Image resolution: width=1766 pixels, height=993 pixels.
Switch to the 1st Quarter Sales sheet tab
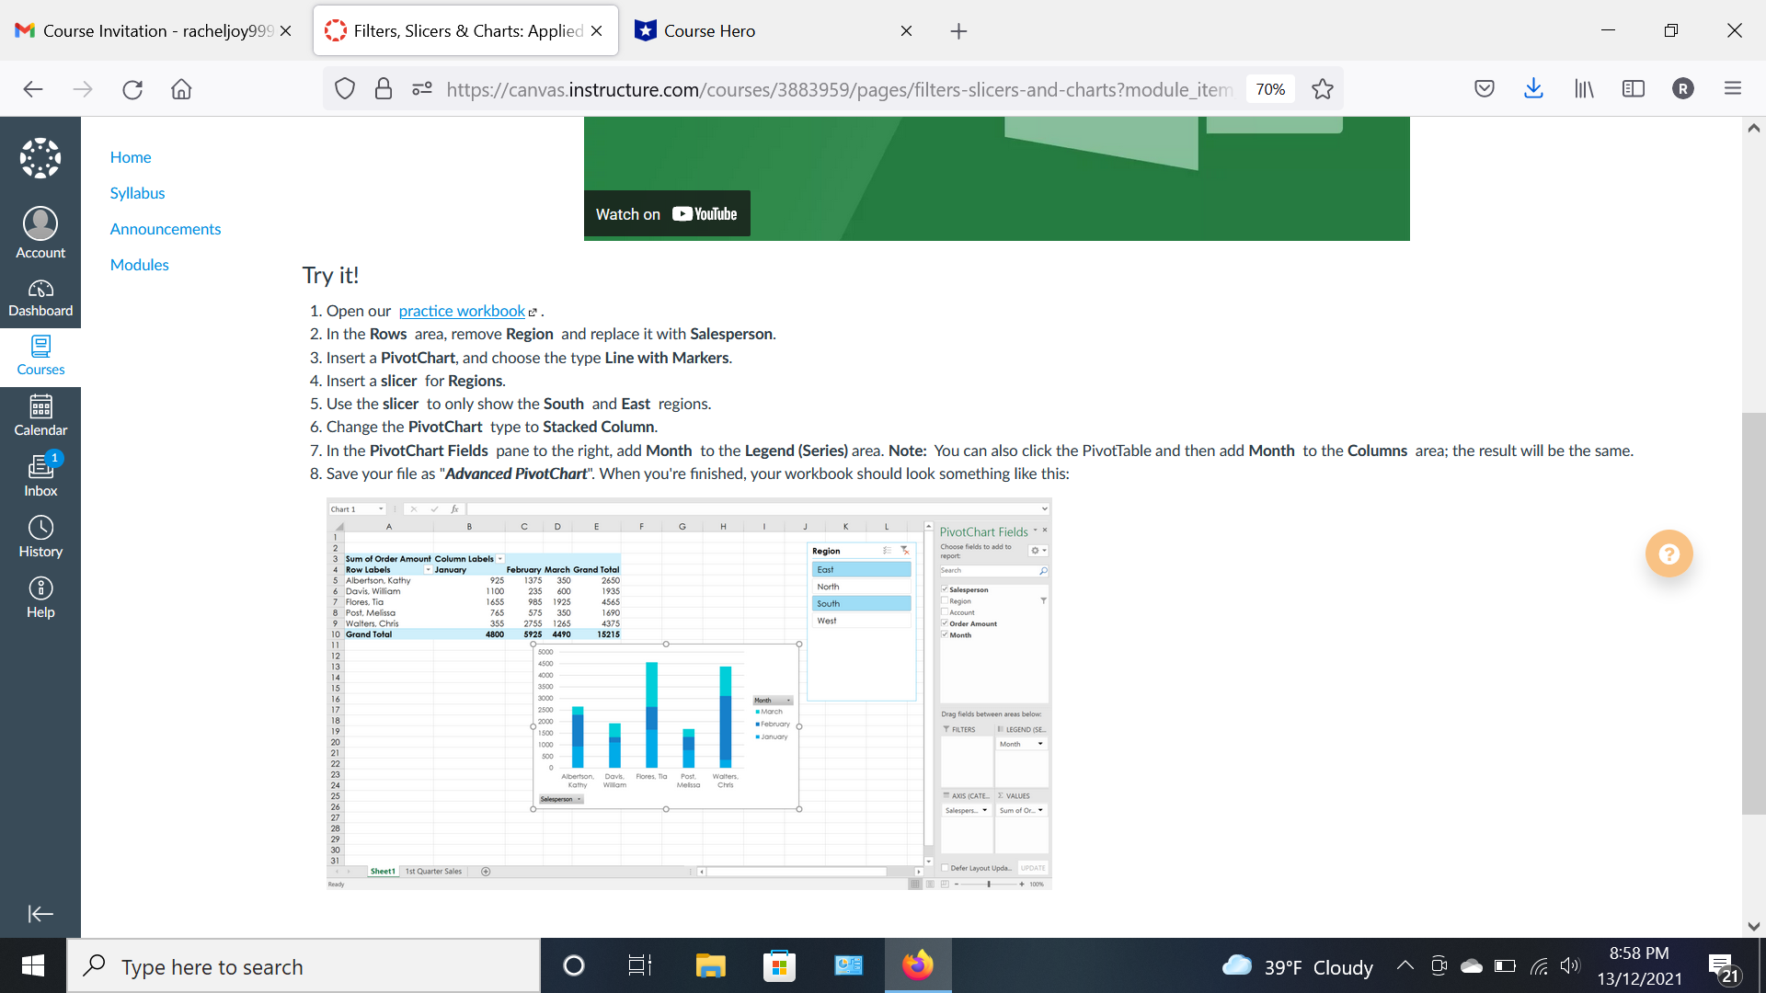click(x=433, y=871)
